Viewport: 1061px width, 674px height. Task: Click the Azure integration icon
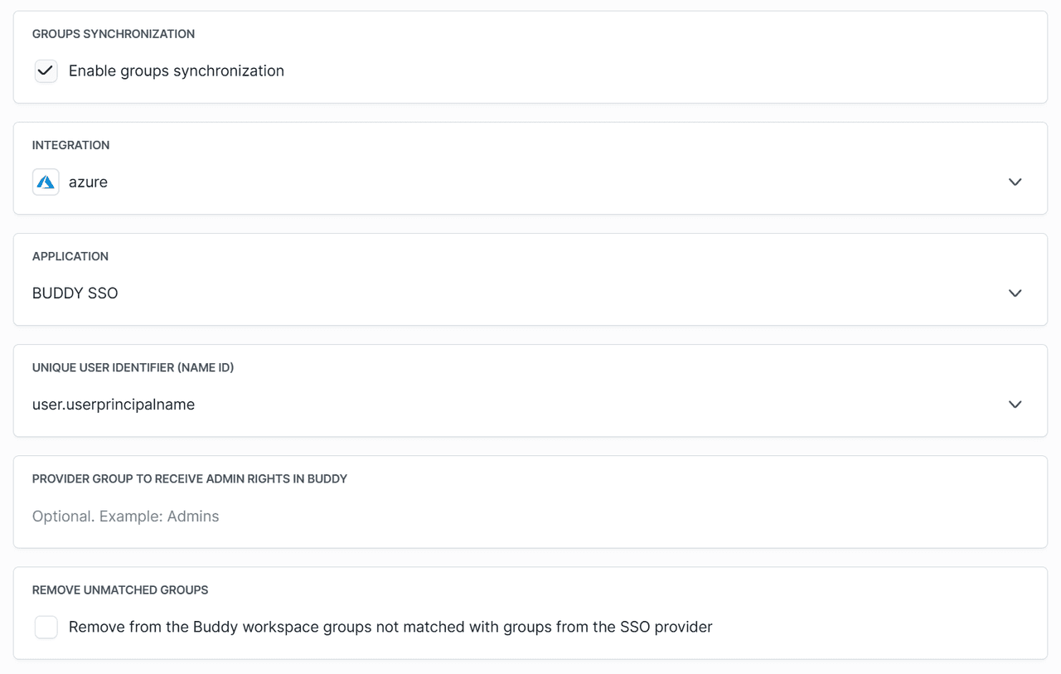coord(46,182)
